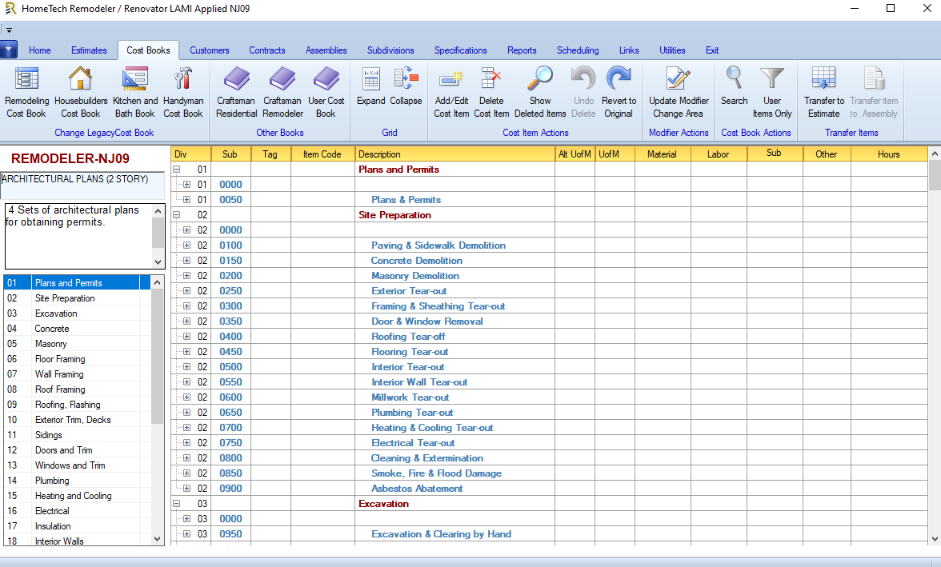Expand the Asbestos Abatement row
Viewport: 941px width, 567px height.
tap(186, 489)
